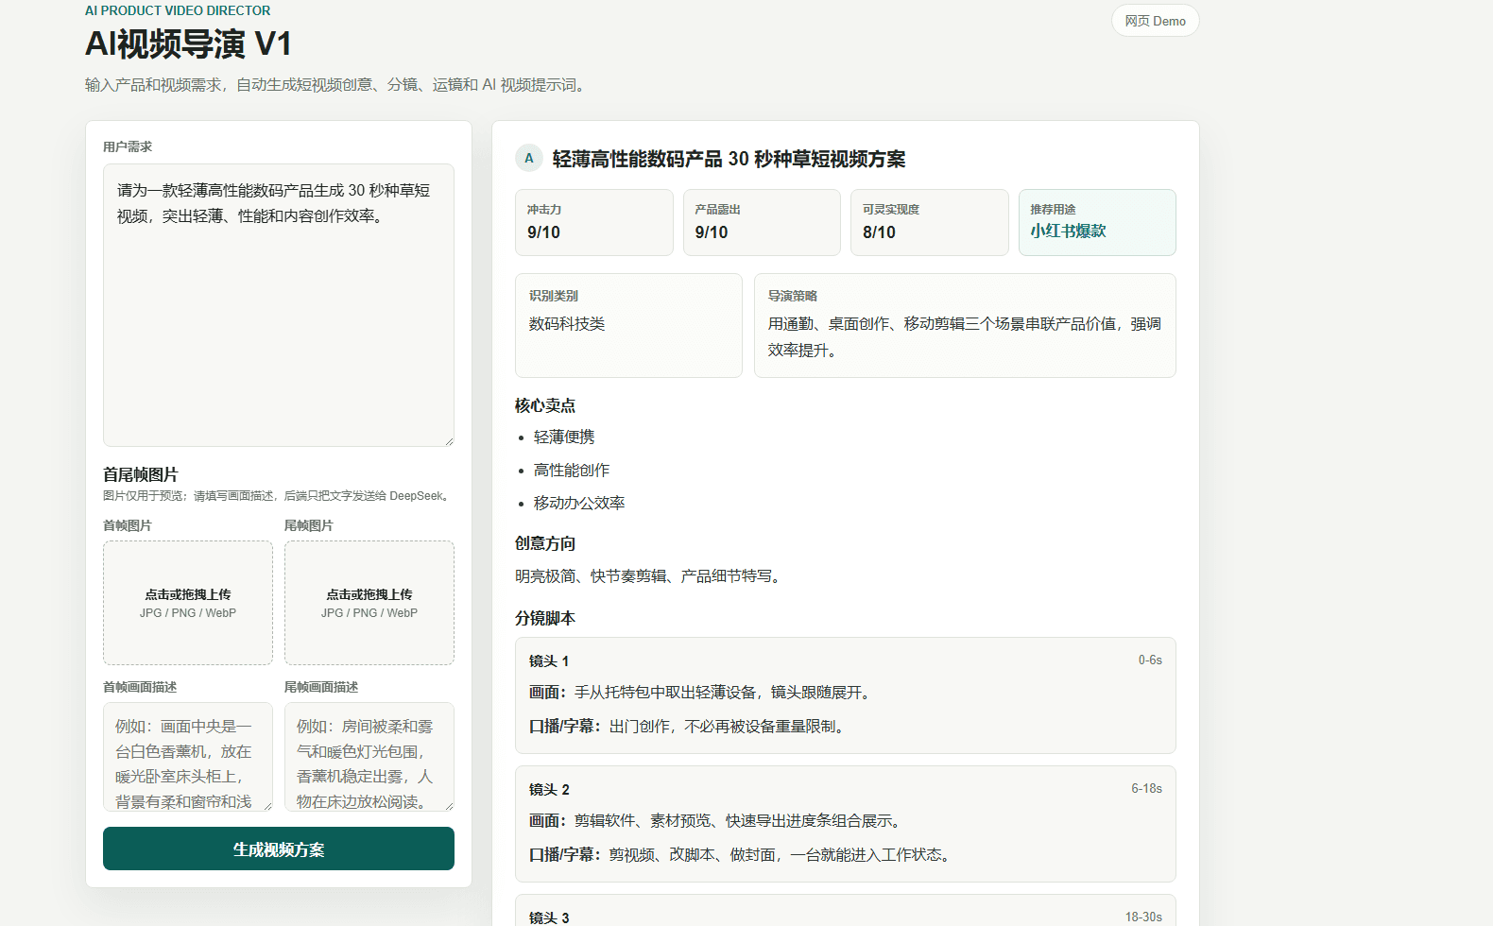Screen dimensions: 1493x926
Task: Click the 网页 Demo badge
Action: [1155, 21]
